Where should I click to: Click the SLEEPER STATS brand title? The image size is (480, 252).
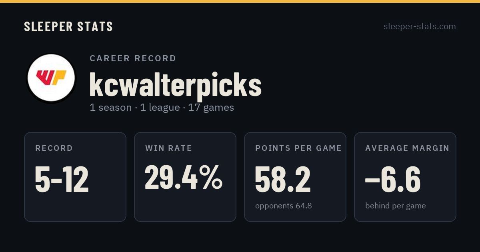[x=68, y=27]
